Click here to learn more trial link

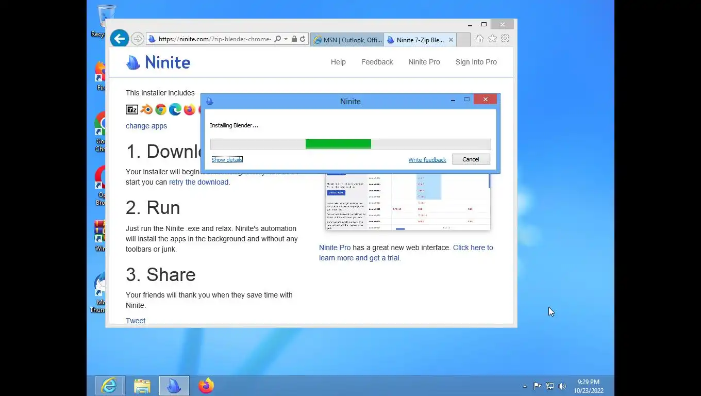point(406,253)
